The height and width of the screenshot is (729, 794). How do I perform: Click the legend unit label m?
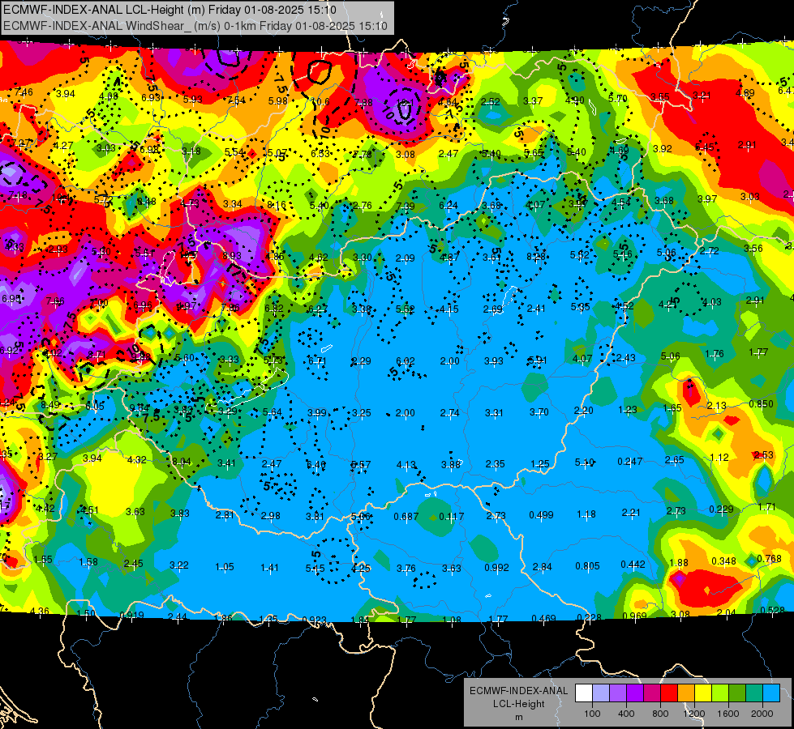518,717
